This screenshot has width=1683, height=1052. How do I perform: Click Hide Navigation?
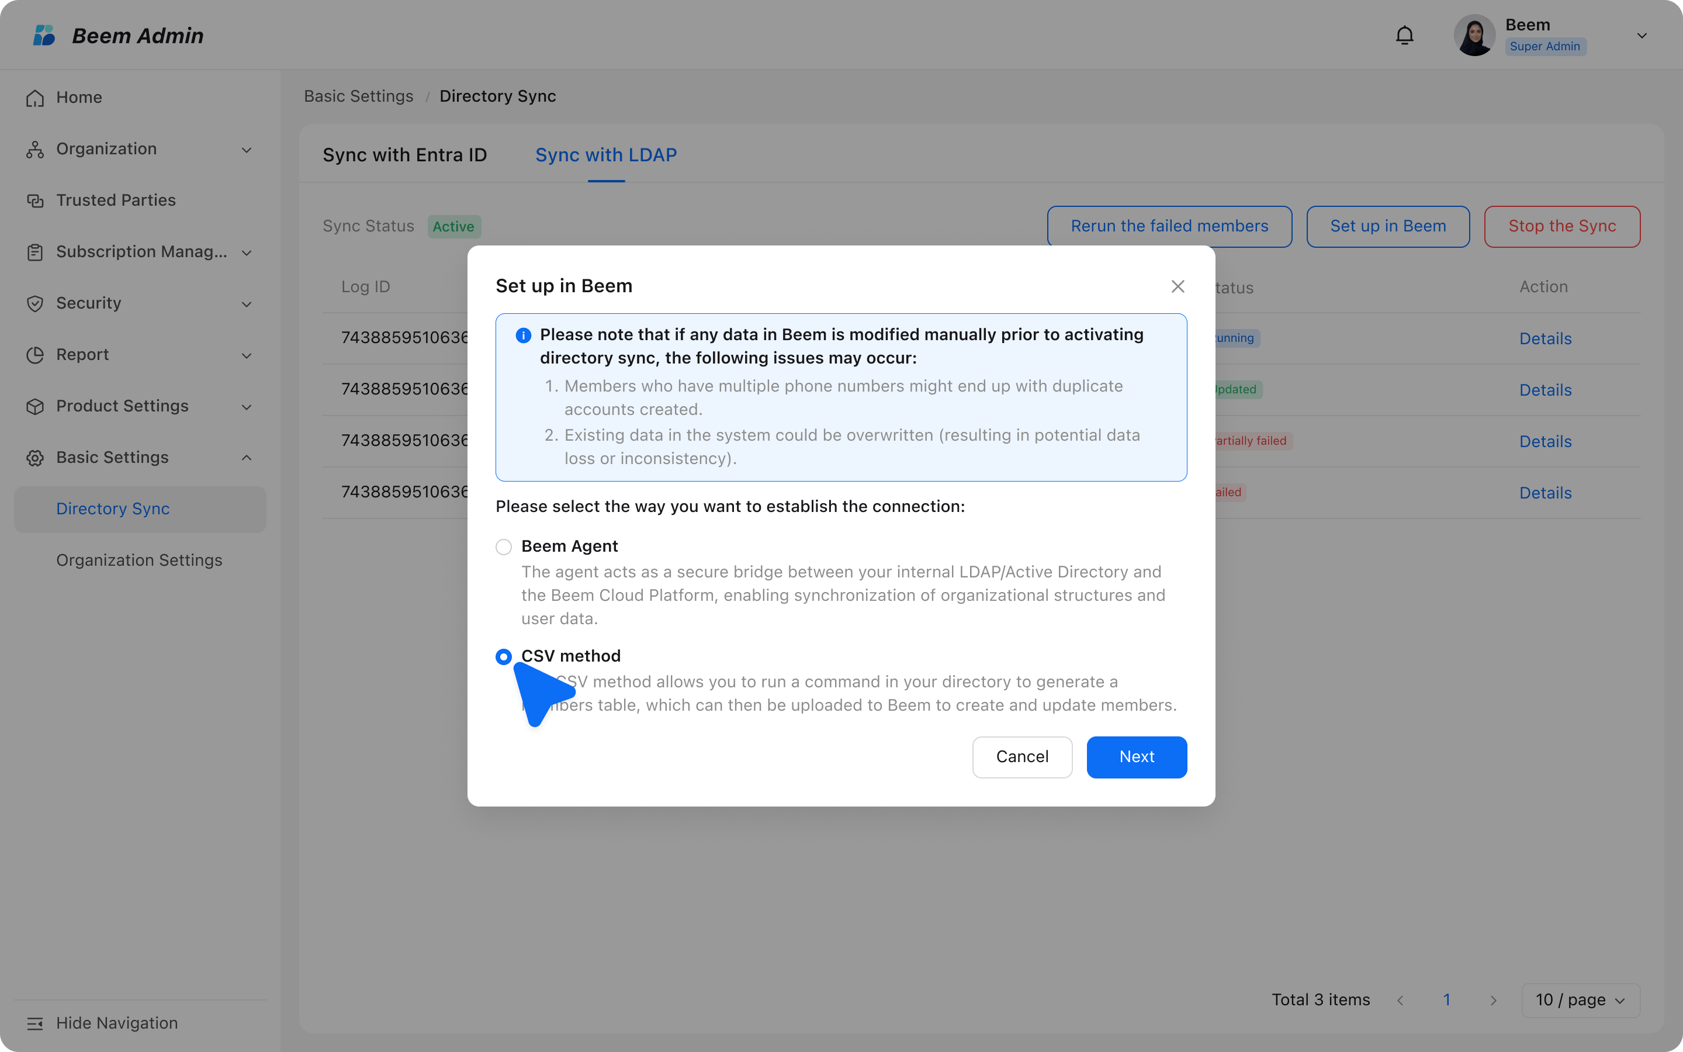pyautogui.click(x=117, y=1023)
